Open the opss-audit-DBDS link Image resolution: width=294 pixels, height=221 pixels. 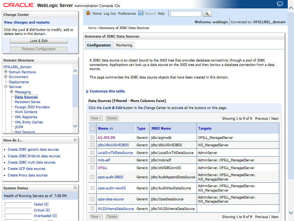111,177
